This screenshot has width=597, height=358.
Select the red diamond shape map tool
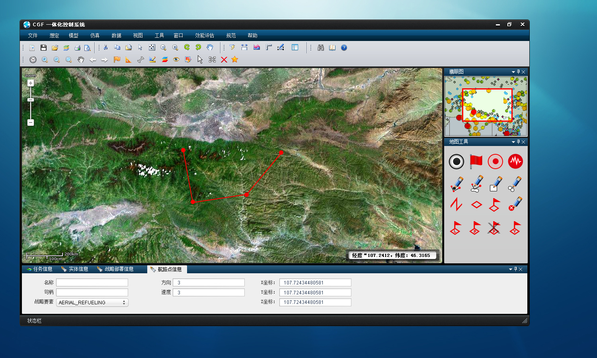pos(476,204)
